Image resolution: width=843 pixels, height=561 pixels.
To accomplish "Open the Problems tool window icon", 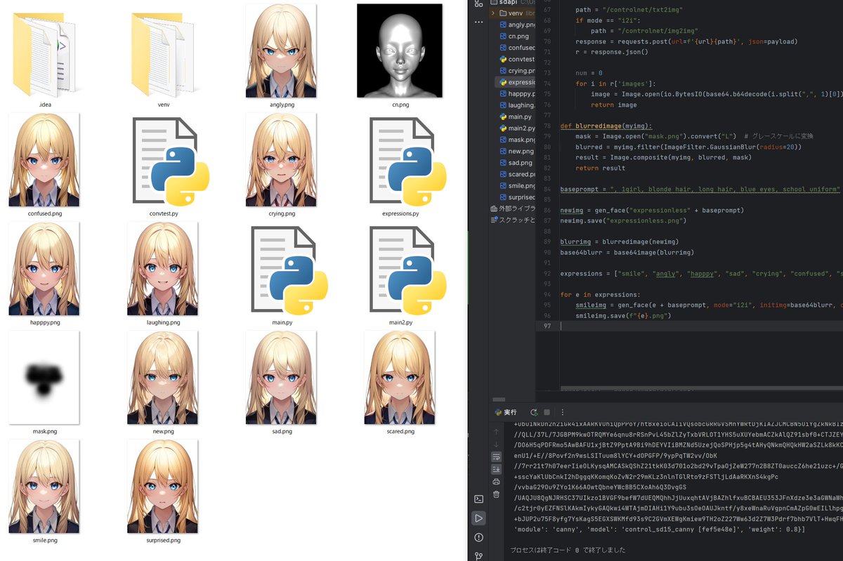I will pos(478,537).
